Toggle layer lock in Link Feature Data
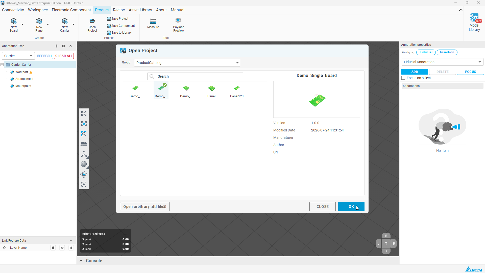Screen dimensions: 485x273 (53, 248)
